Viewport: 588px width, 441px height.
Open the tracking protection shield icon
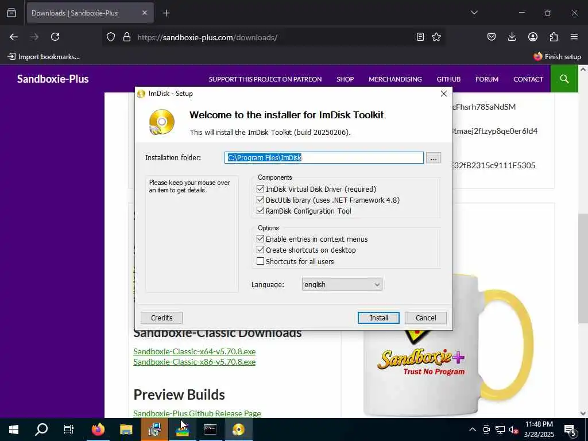pyautogui.click(x=111, y=37)
